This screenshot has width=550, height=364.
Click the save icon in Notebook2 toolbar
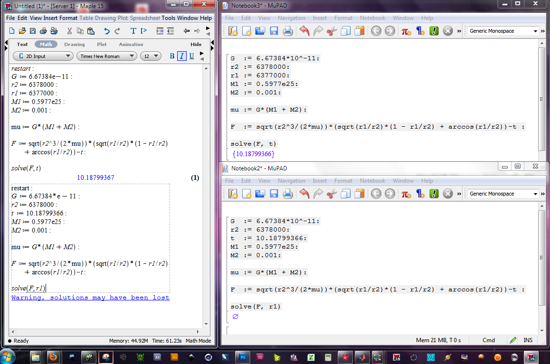(x=274, y=194)
